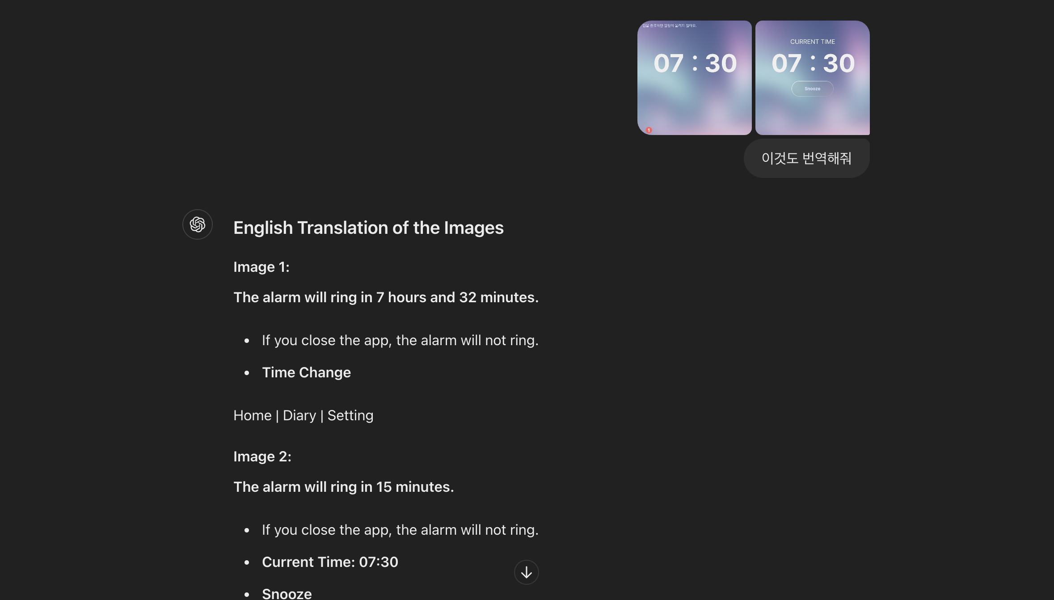Click the scroll-to-bottom down arrow button
The height and width of the screenshot is (600, 1054).
click(526, 572)
